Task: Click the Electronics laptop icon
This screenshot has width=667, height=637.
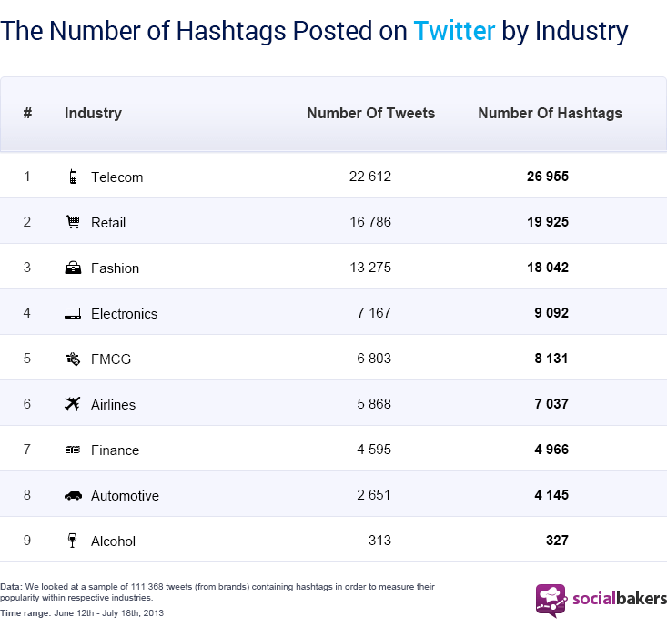Action: coord(73,313)
